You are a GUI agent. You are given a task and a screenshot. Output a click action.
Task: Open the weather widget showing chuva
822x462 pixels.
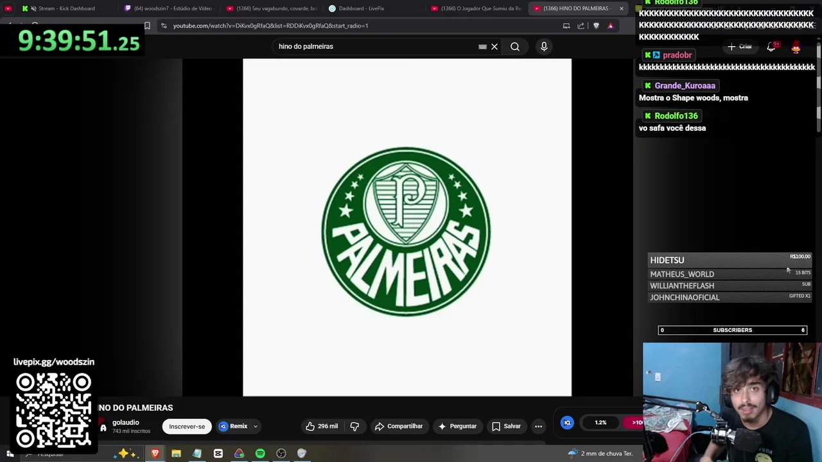pos(600,454)
